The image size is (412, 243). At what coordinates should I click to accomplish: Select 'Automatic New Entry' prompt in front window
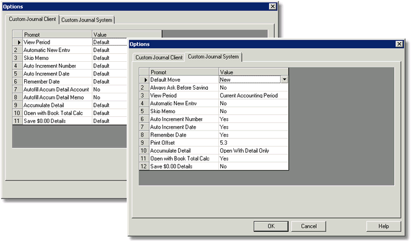[184, 103]
